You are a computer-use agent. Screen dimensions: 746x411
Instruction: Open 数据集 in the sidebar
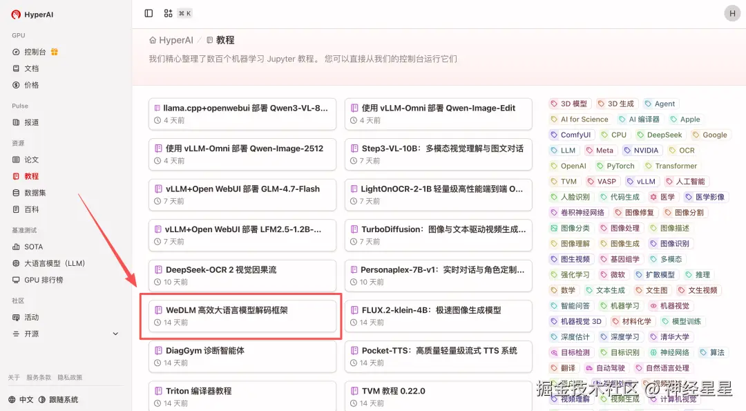pos(29,193)
